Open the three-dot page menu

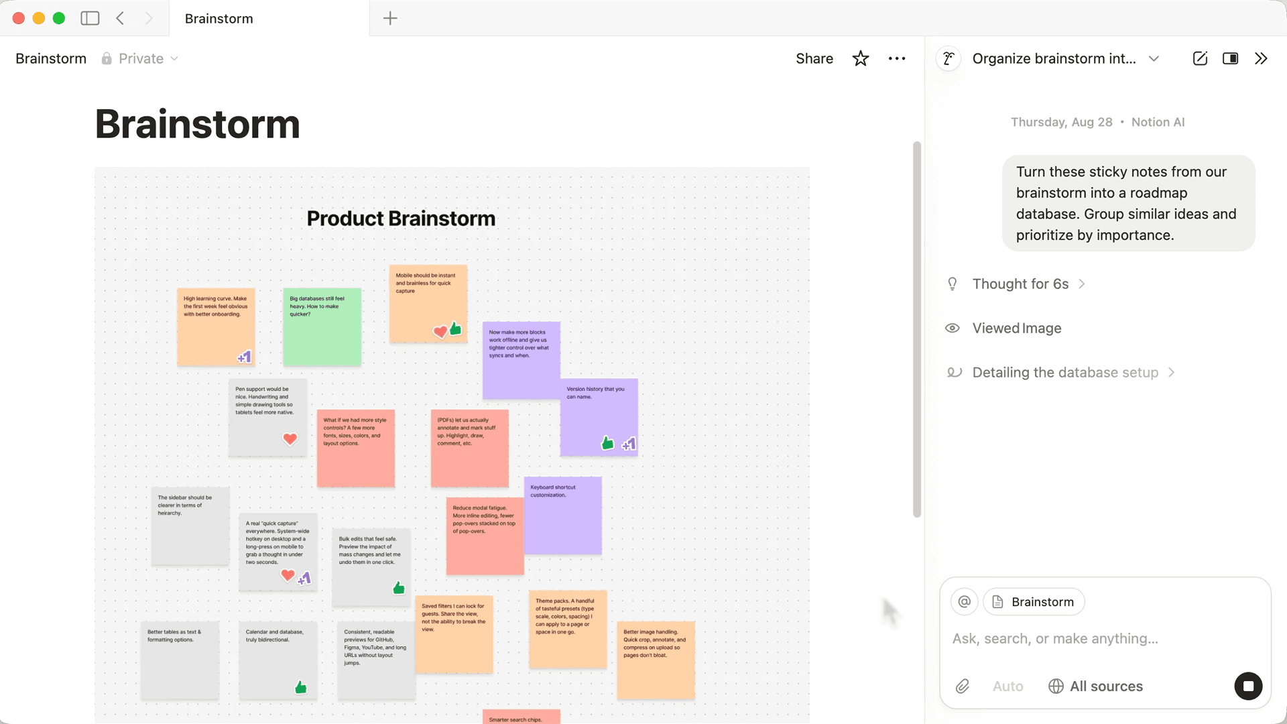point(897,58)
